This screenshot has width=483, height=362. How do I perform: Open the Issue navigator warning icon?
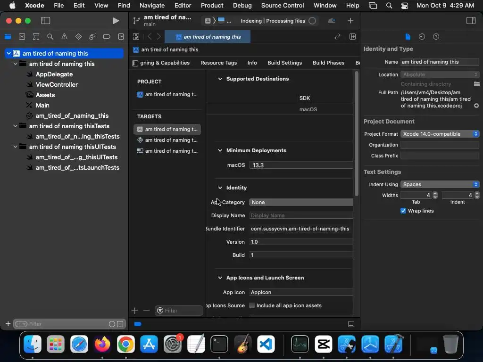coord(64,37)
